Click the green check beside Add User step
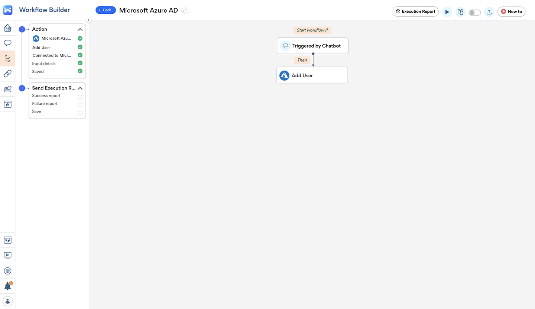This screenshot has height=309, width=535. click(x=80, y=47)
